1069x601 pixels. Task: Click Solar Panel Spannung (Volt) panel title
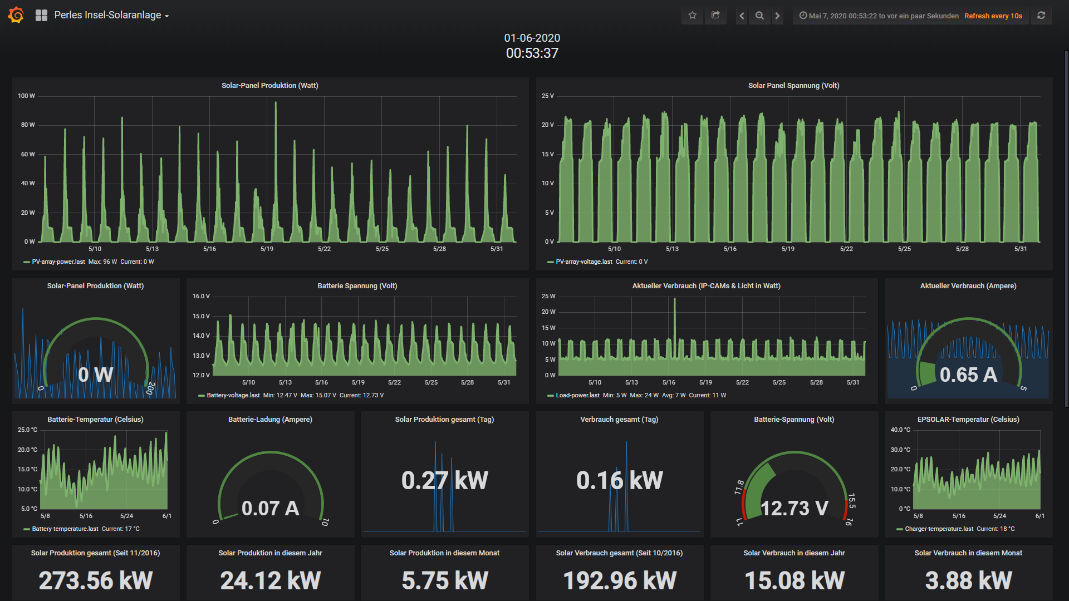point(793,85)
